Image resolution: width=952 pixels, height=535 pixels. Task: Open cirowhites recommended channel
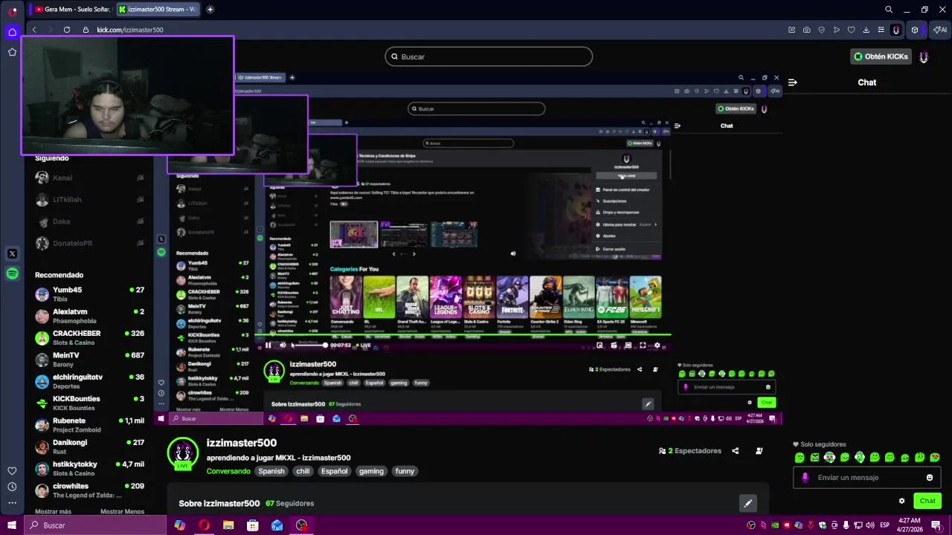[x=89, y=490]
